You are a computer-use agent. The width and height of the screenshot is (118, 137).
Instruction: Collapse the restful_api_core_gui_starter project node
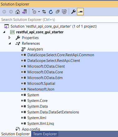pyautogui.click(x=4, y=32)
